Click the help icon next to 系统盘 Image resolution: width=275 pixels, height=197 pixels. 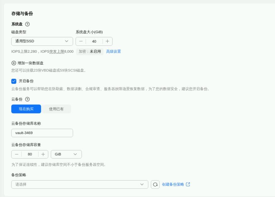[x=27, y=24]
